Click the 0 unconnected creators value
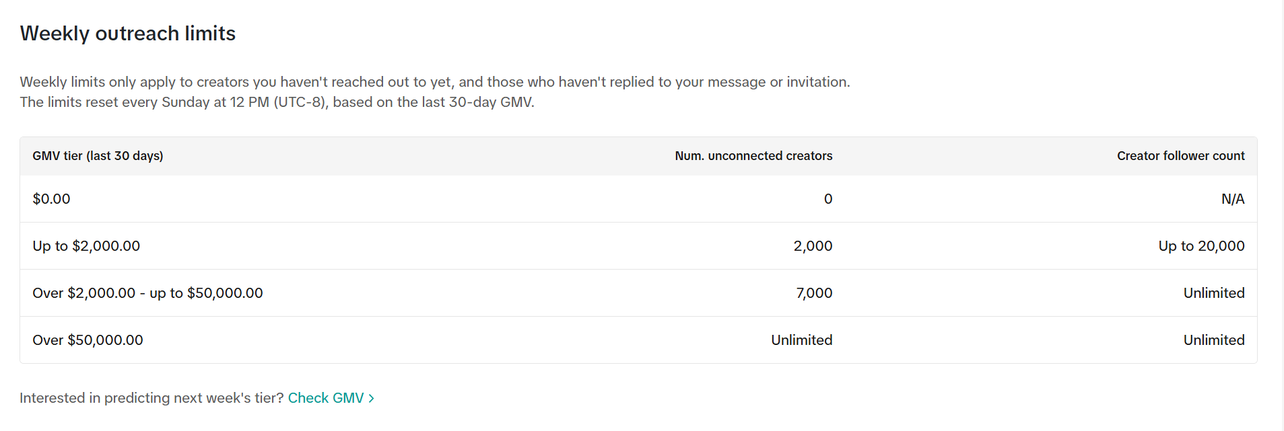Viewport: 1284px width, 431px height. 828,199
